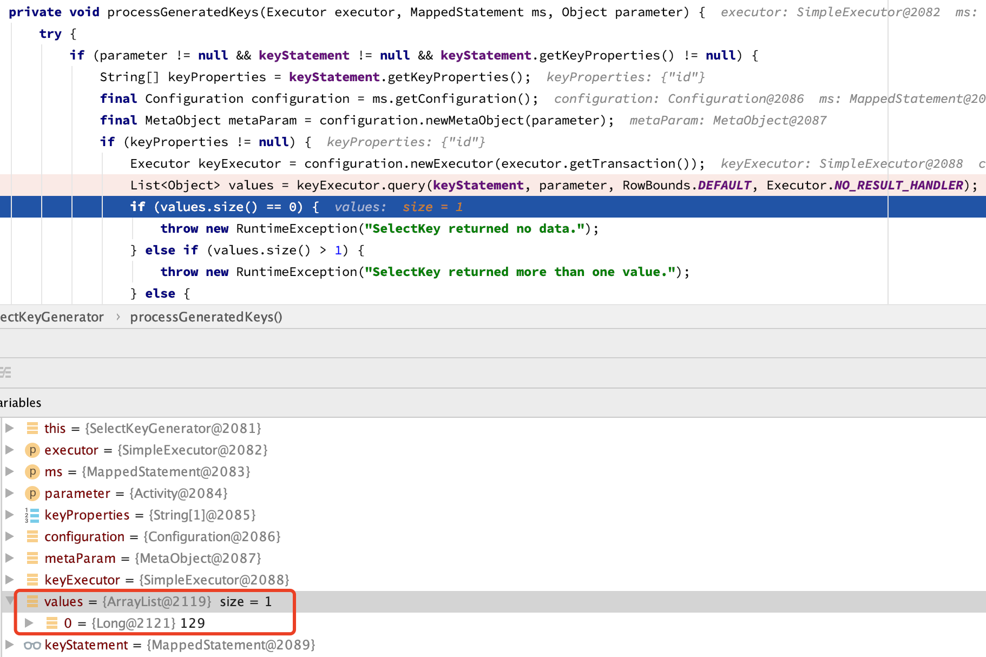Select 'keyStatement = {MappedStatement@2089}' row
986x657 pixels.
coord(493,645)
